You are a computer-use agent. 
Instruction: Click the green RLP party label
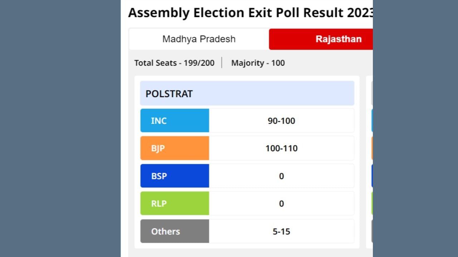coord(175,203)
